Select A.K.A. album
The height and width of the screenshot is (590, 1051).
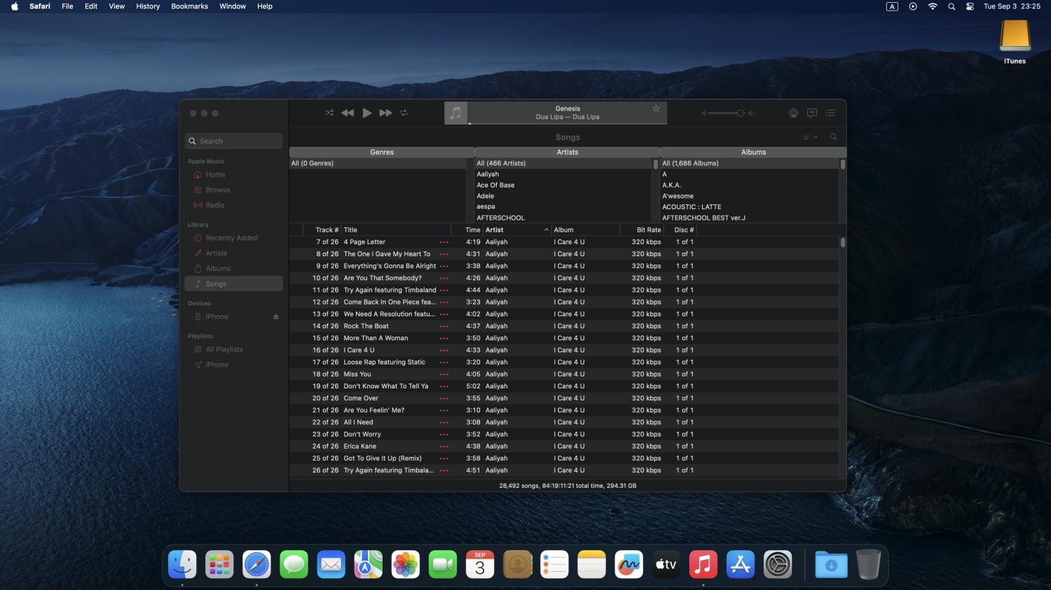tap(749, 185)
